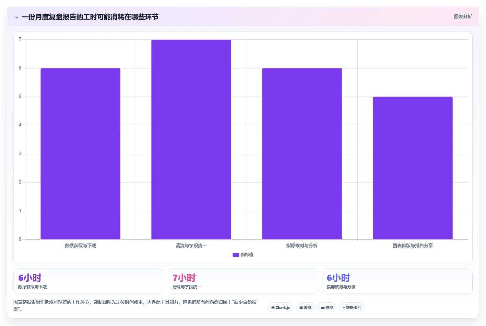This screenshot has height=326, width=486.
Task: Click the Chart.js chip
Action: point(281,308)
